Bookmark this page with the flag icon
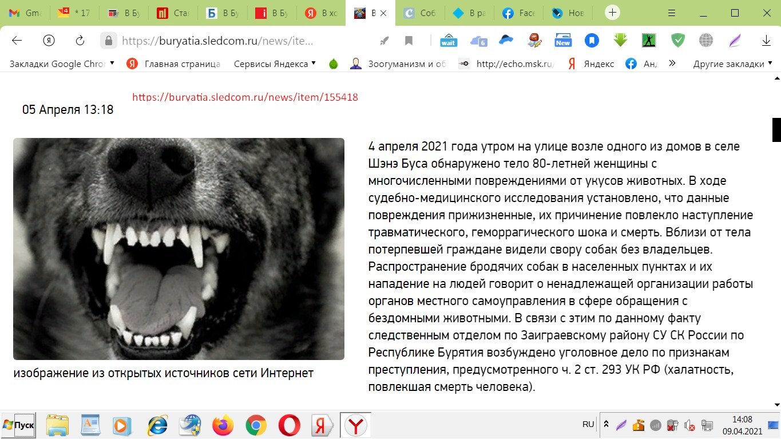The height and width of the screenshot is (439, 781). click(x=409, y=41)
